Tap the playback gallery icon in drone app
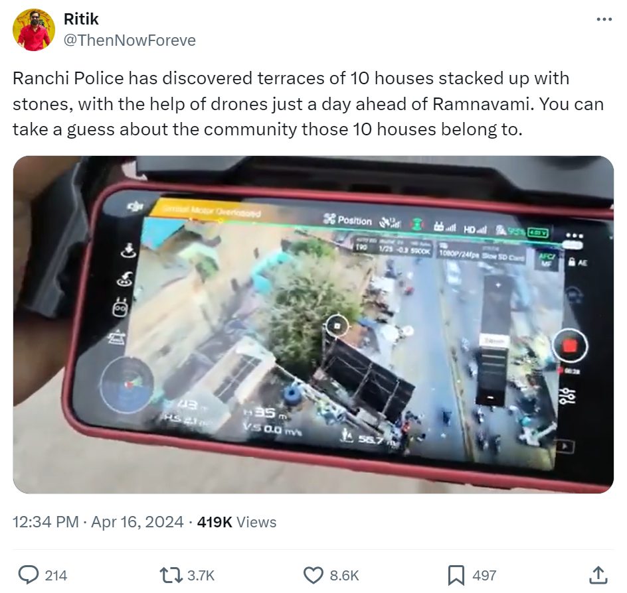Screen dimensions: 627x593 click(565, 445)
